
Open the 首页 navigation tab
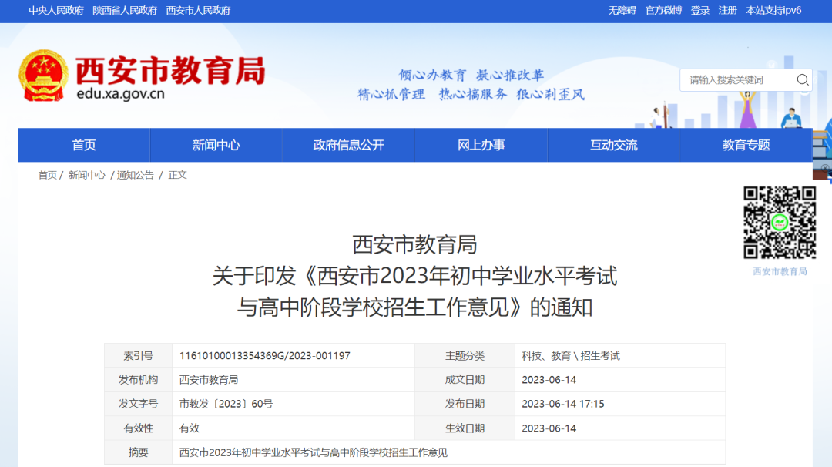(x=84, y=145)
